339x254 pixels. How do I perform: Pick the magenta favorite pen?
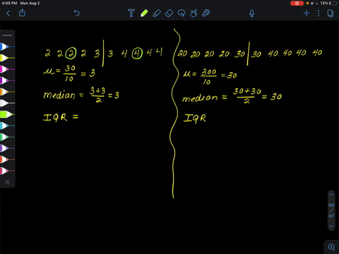coord(7,69)
